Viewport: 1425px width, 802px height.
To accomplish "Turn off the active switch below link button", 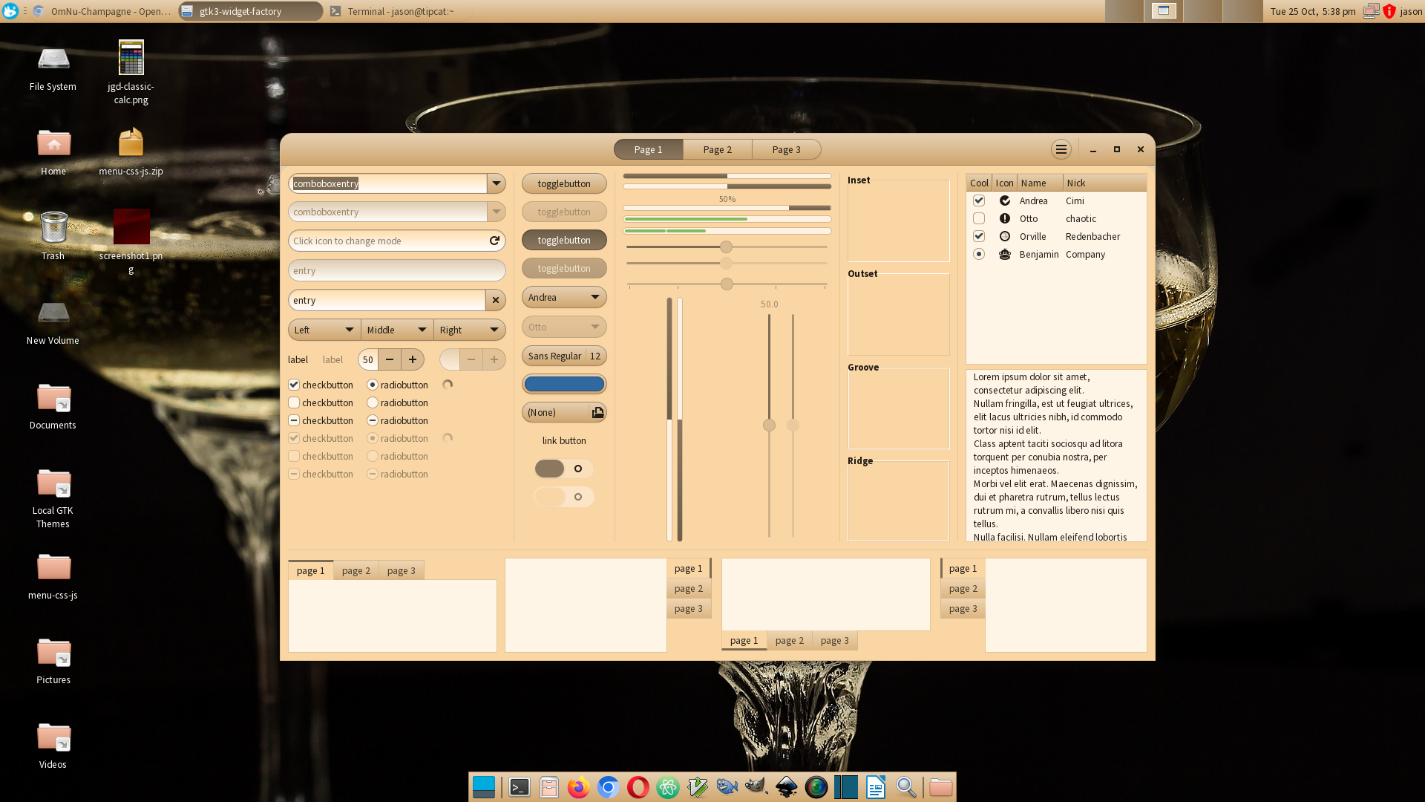I will [x=564, y=469].
